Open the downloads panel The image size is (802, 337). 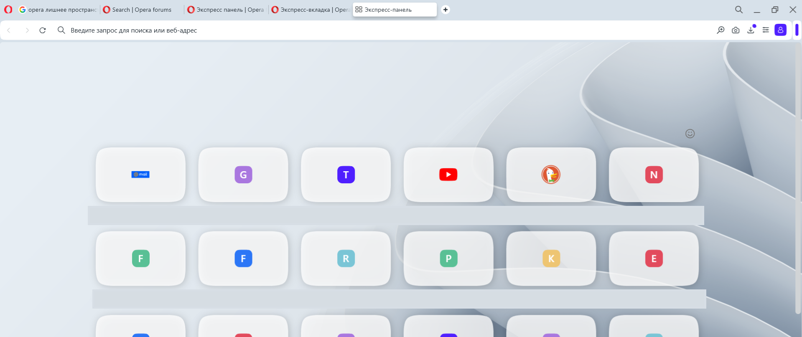click(x=751, y=30)
